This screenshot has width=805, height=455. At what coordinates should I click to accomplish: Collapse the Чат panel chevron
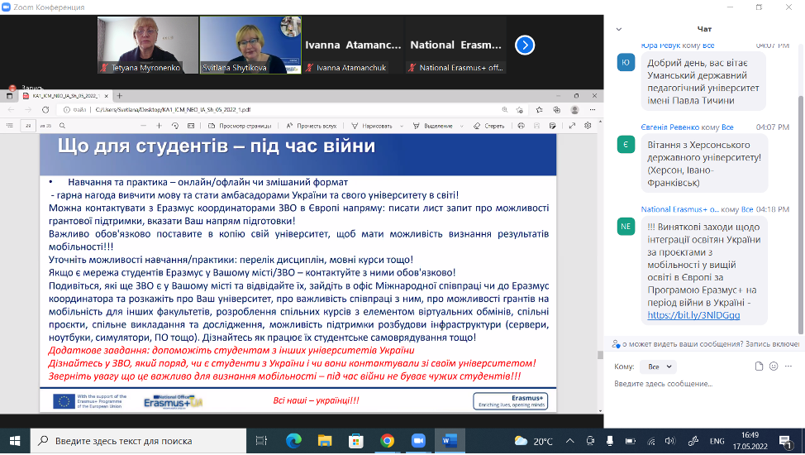(619, 29)
